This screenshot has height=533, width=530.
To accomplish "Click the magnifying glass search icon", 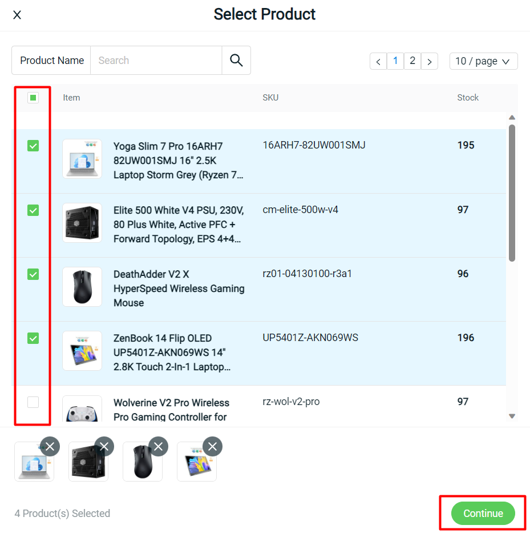I will click(236, 61).
